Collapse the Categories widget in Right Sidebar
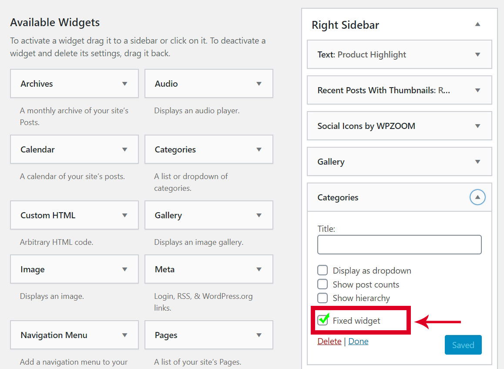 point(477,197)
